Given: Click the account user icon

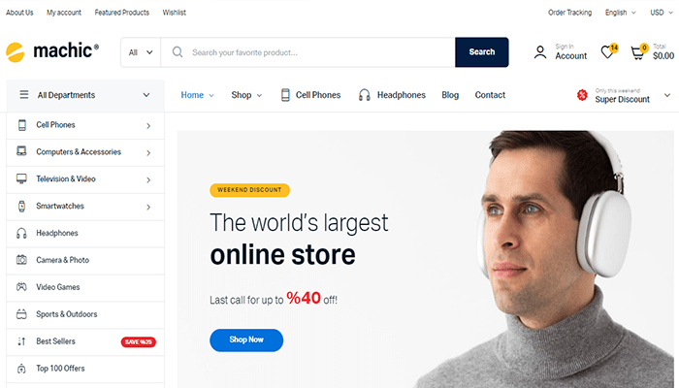Looking at the screenshot, I should point(540,52).
